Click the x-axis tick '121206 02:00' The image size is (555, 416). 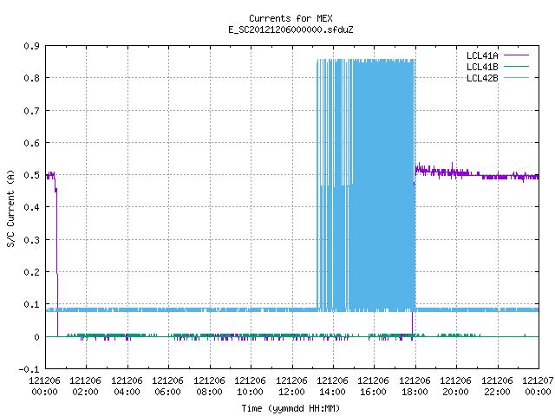click(85, 387)
